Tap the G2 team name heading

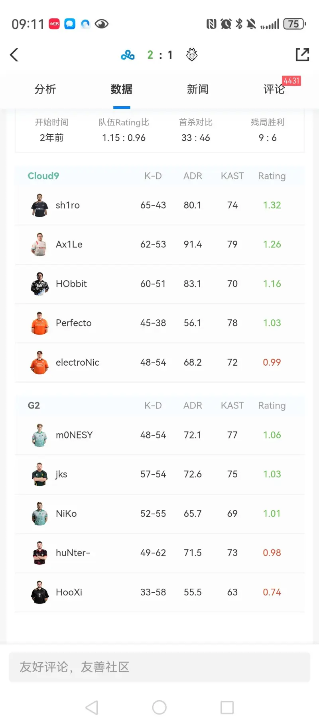[x=34, y=406]
